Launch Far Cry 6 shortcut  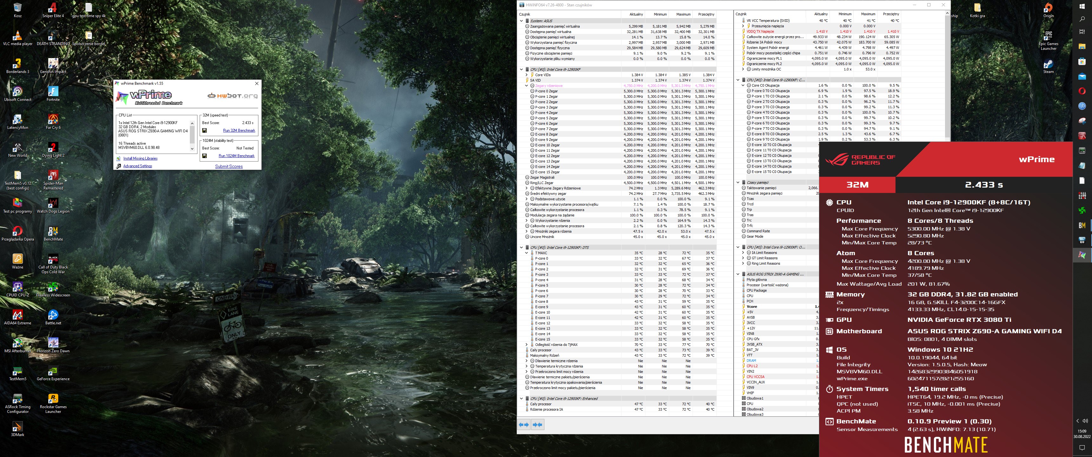[53, 122]
